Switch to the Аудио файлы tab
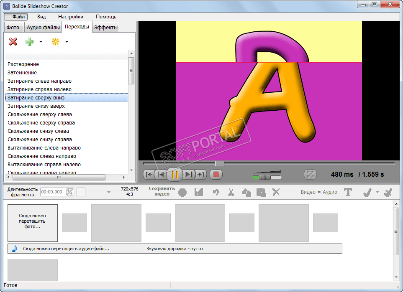The height and width of the screenshot is (292, 403). (43, 28)
